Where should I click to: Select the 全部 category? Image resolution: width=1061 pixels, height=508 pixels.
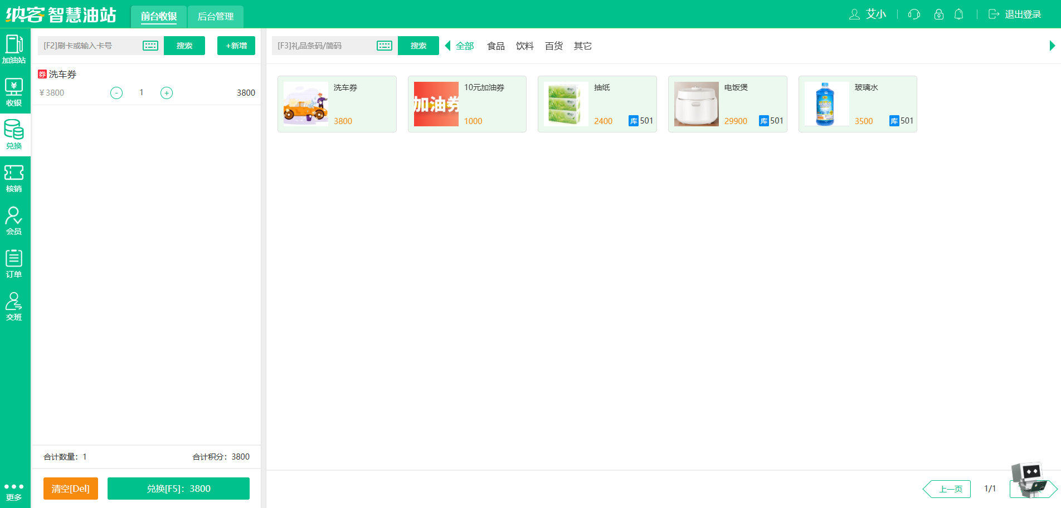pos(465,46)
